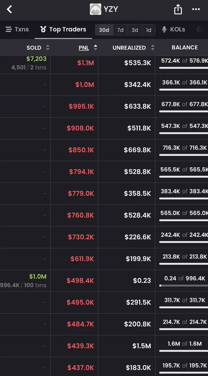Image resolution: width=208 pixels, height=376 pixels.
Task: Toggle PNL sort order arrows
Action: (95, 47)
